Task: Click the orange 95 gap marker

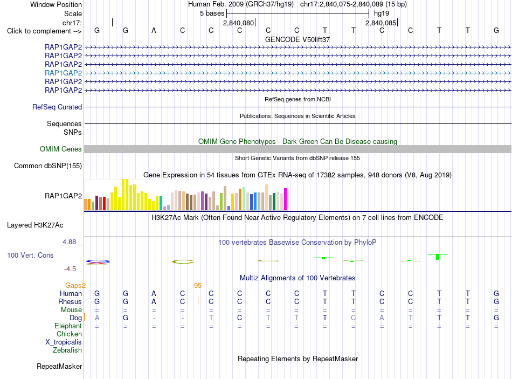Action: click(x=198, y=286)
